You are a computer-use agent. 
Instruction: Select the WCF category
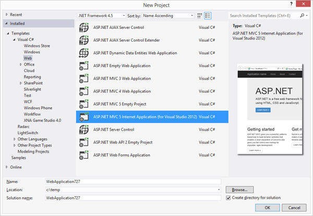tap(28, 101)
